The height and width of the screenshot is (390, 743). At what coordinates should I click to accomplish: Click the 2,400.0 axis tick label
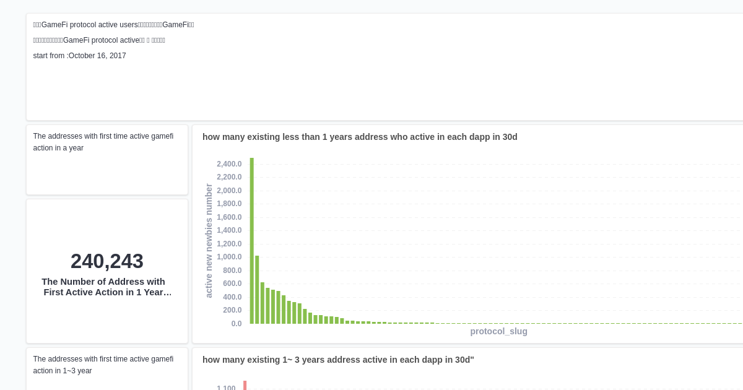tap(228, 163)
